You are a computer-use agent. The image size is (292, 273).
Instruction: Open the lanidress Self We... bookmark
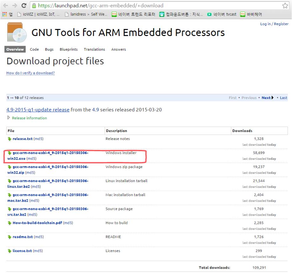coord(86,14)
